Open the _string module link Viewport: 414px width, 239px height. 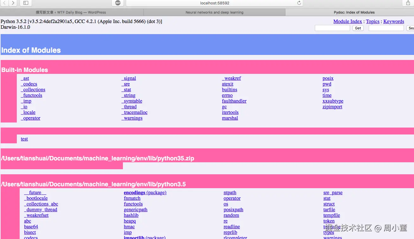point(128,95)
